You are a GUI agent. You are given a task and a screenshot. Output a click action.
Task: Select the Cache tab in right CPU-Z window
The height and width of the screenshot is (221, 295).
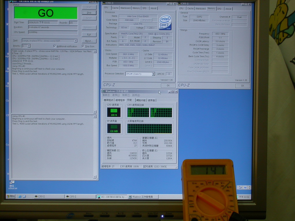tap(190, 8)
